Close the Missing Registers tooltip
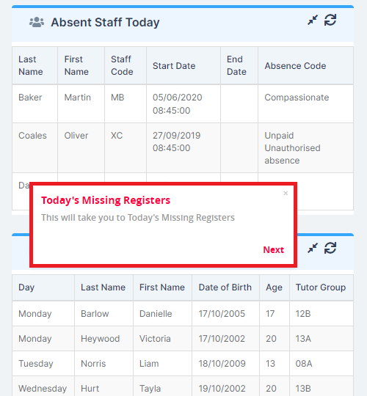The height and width of the screenshot is (396, 367). tap(286, 193)
